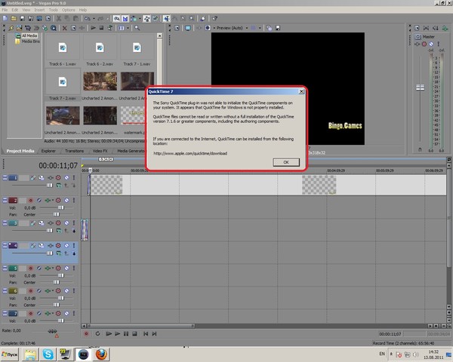Mute video track 1
Viewport: 453px width, 362px height.
66,177
